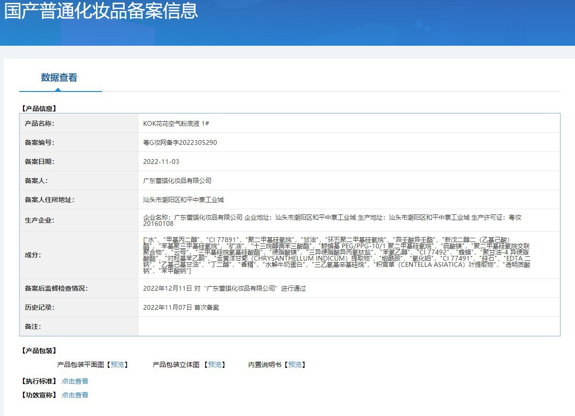
Task: Click inspection record 2022年12月11日 entry
Action: pyautogui.click(x=224, y=288)
